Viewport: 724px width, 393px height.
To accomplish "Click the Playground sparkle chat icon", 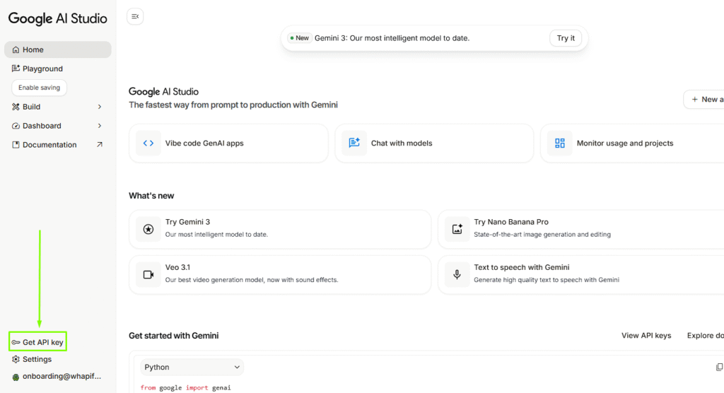I will click(x=16, y=69).
